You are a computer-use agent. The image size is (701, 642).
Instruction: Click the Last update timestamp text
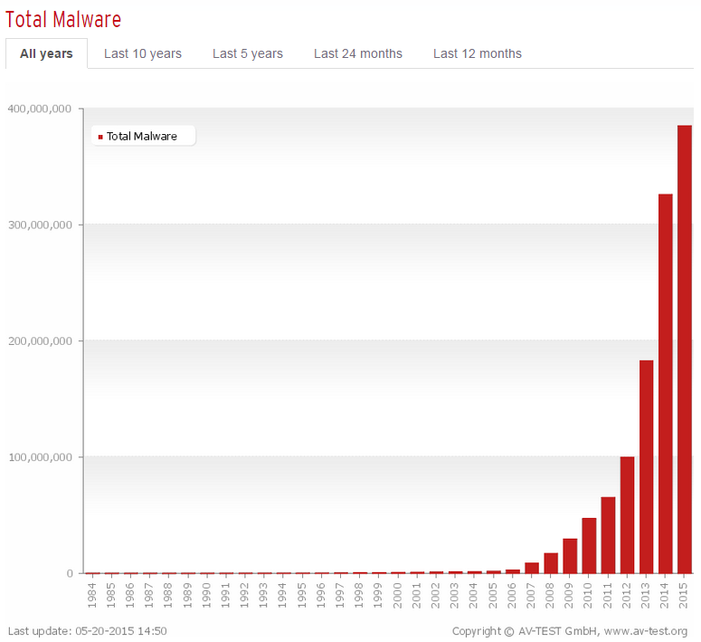tap(87, 631)
